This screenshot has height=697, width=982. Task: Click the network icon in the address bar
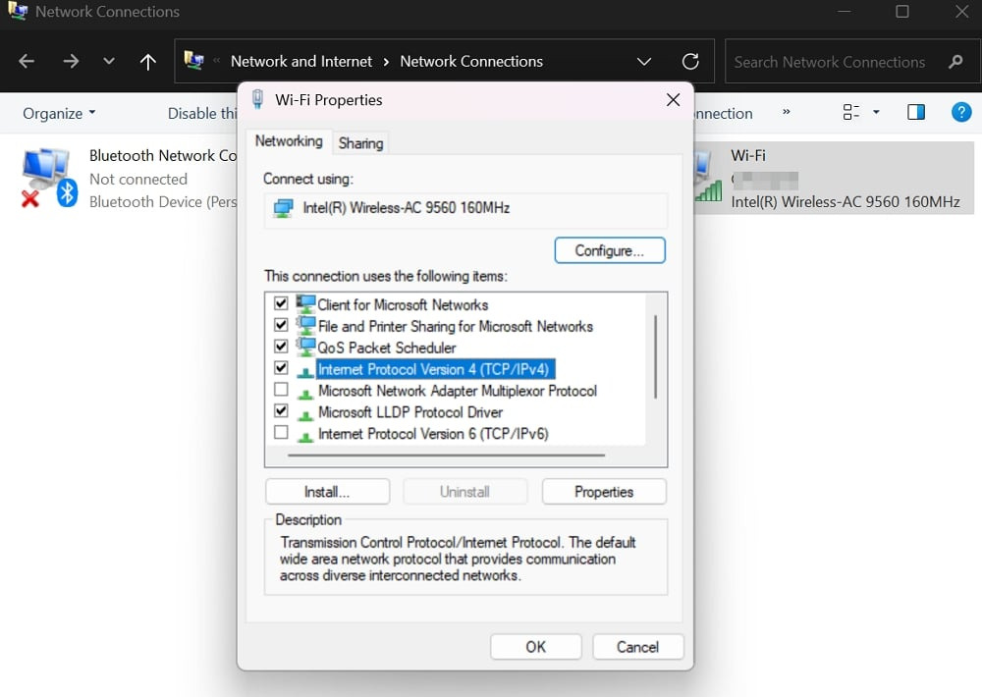click(193, 61)
